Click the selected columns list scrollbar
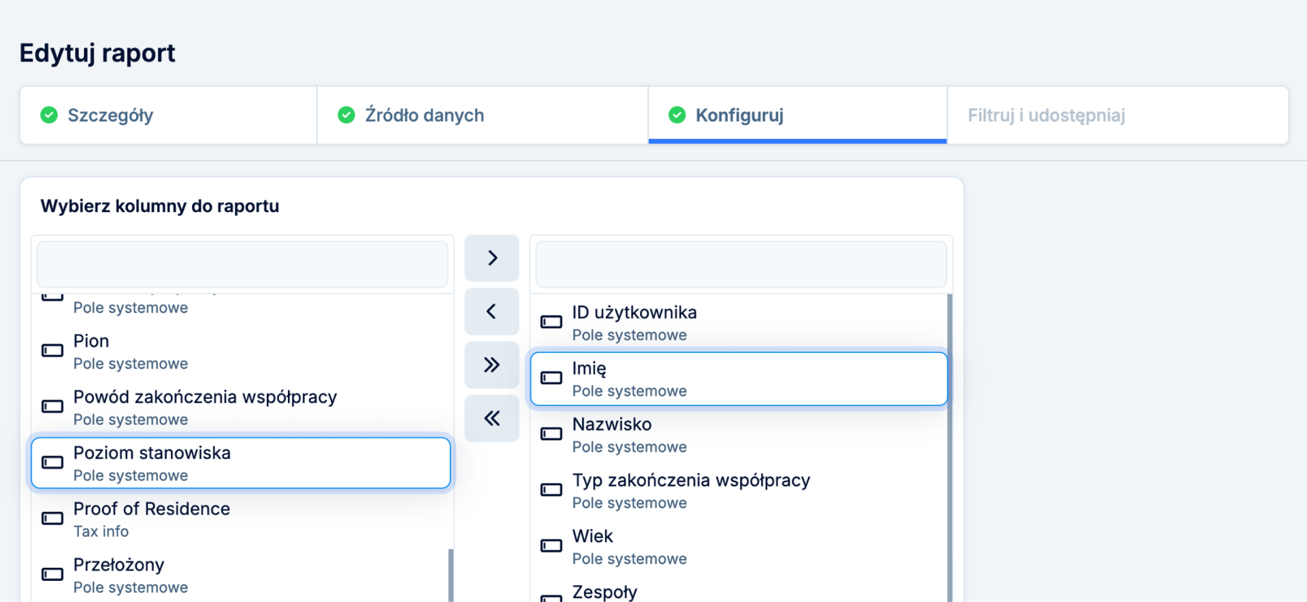The height and width of the screenshot is (602, 1307). click(949, 442)
